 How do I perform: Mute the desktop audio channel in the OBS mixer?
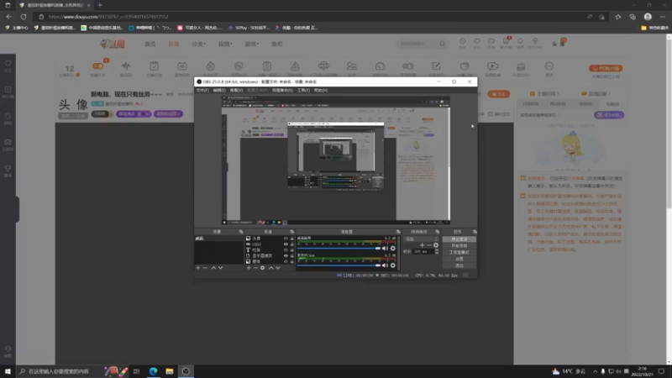pyautogui.click(x=385, y=249)
